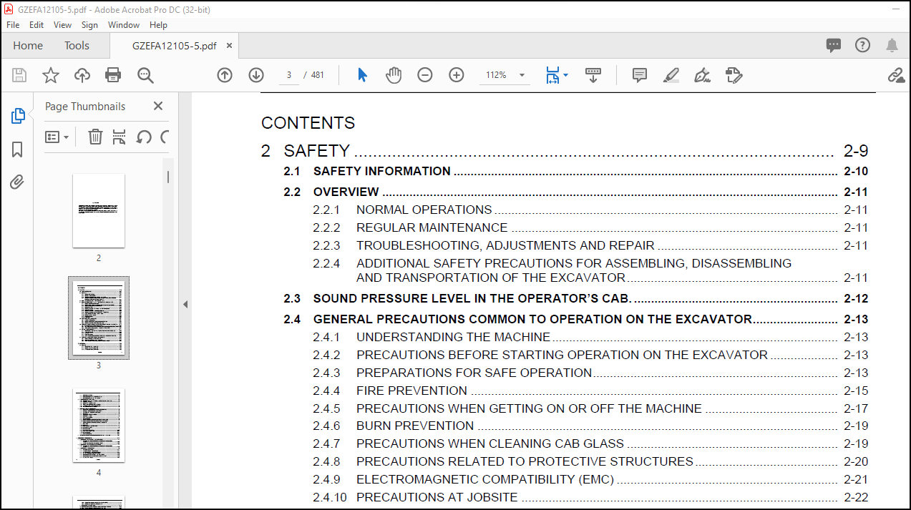Click thumbnails panel scrollbar
Screen dimensions: 911x510
point(168,176)
